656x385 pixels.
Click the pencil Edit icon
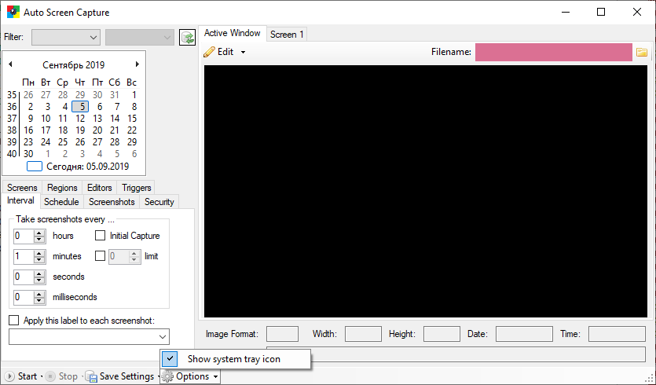209,52
